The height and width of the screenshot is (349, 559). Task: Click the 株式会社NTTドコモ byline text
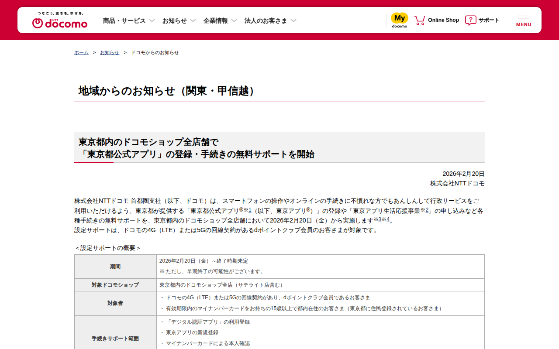click(x=457, y=183)
